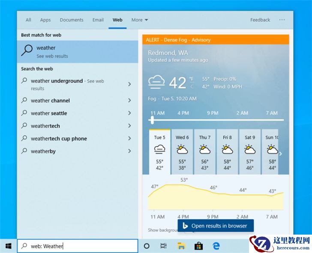This screenshot has height=253, width=312.
Task: Open the three-dot options menu
Action: (282, 20)
